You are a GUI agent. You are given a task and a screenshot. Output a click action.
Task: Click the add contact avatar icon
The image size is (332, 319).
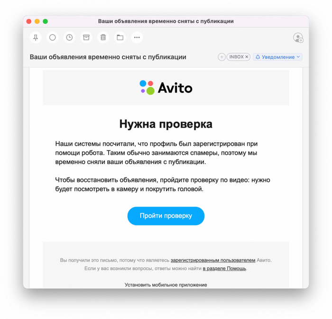click(298, 38)
